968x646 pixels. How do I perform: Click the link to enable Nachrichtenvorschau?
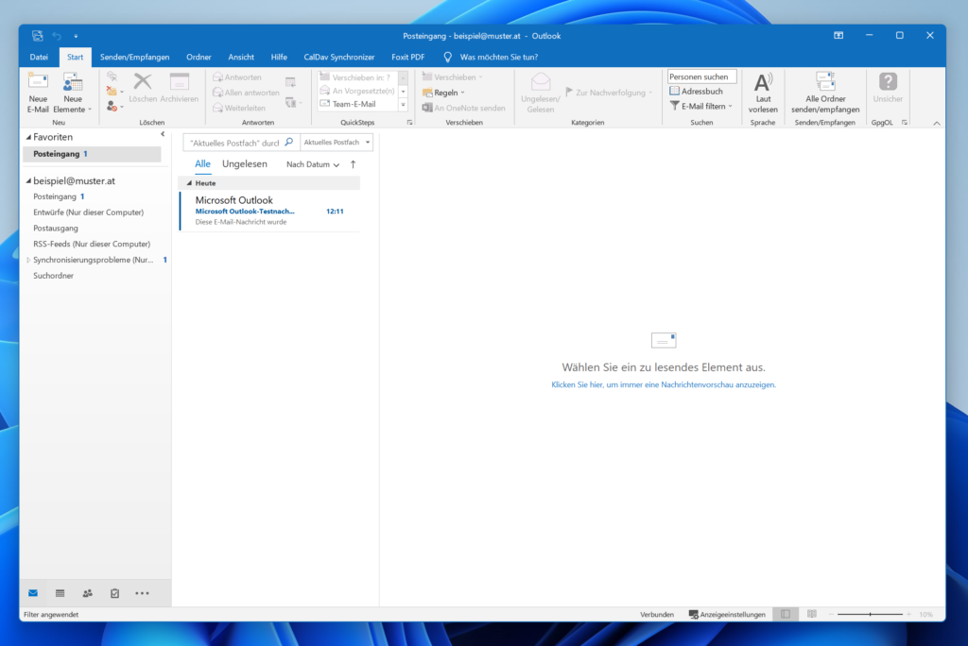(664, 384)
